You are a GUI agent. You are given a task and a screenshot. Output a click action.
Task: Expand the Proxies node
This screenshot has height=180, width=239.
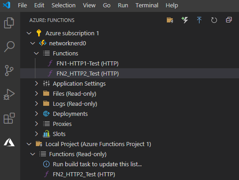[36, 124]
